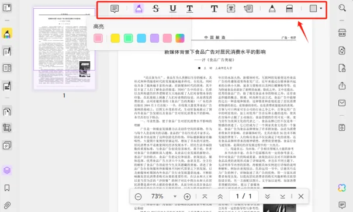The image size is (353, 212).
Task: Choose the purple highlight color
Action: (154, 39)
